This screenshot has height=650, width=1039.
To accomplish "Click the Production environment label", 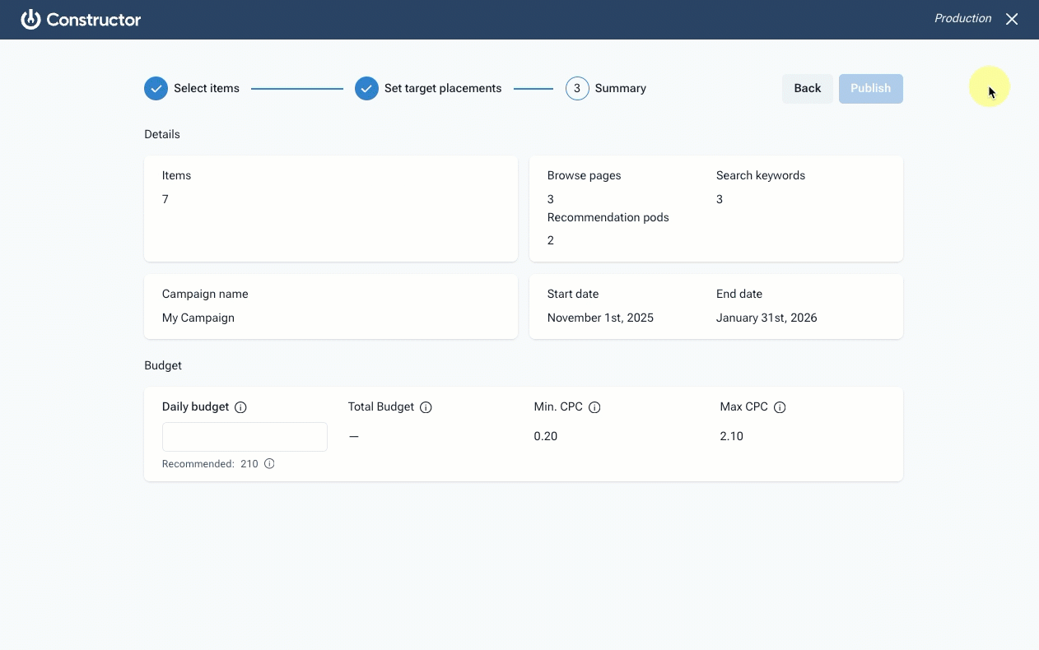I will pyautogui.click(x=962, y=18).
